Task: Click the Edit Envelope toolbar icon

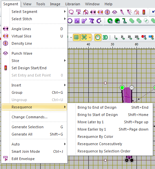Action: tap(78, 12)
